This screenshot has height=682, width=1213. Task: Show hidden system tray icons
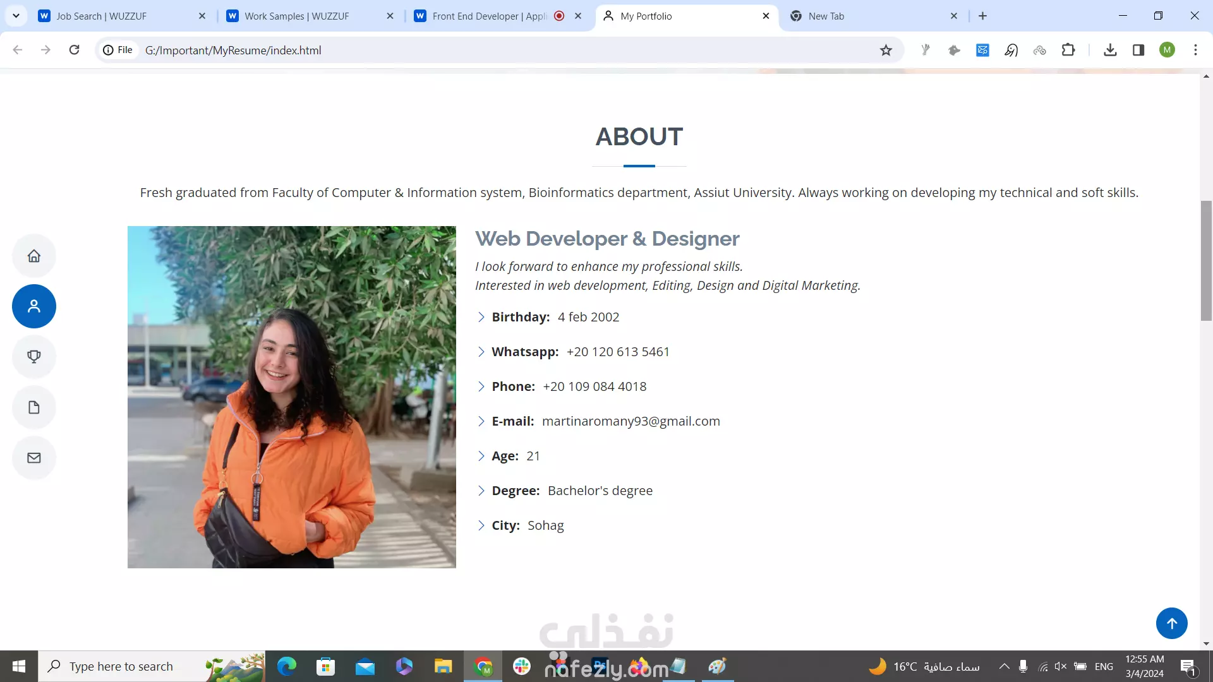(x=1004, y=666)
